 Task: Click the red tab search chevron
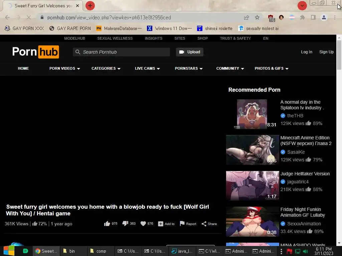coord(302,6)
